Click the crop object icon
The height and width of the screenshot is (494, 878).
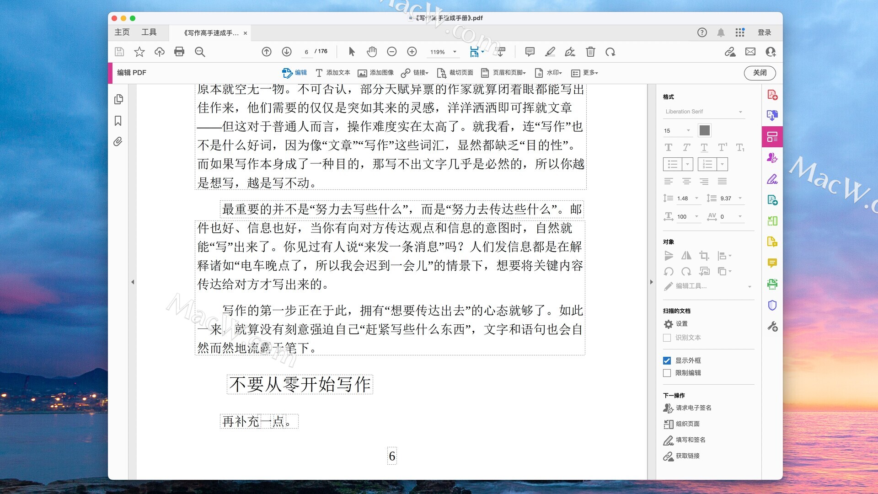pyautogui.click(x=704, y=256)
